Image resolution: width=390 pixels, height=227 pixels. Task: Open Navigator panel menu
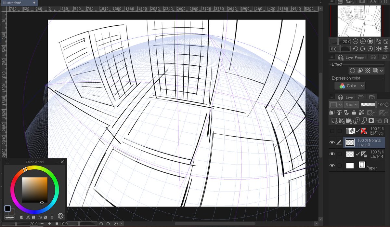[332, 2]
